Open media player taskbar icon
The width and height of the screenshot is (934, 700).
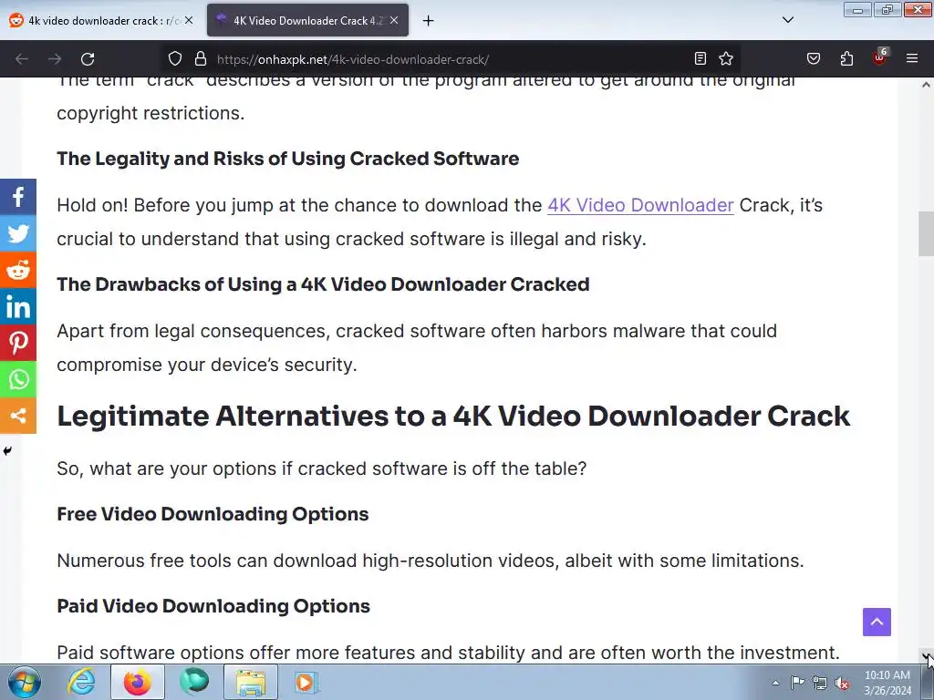pyautogui.click(x=306, y=682)
